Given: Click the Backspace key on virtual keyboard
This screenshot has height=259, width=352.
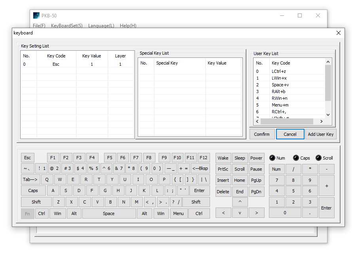Looking at the screenshot, I should coord(200,168).
